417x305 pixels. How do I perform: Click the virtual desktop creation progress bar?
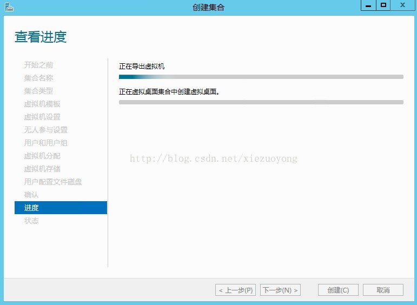tap(261, 102)
